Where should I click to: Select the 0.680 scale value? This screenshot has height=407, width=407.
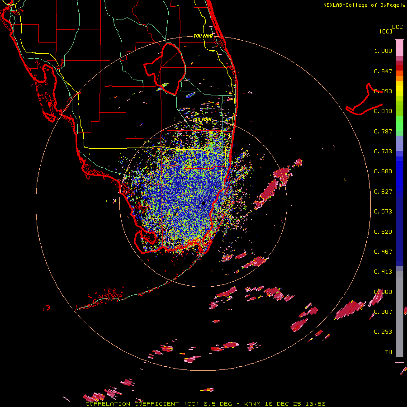pos(383,171)
